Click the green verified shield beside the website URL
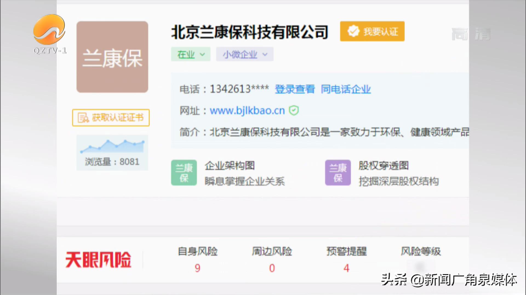The image size is (526, 295). click(294, 111)
